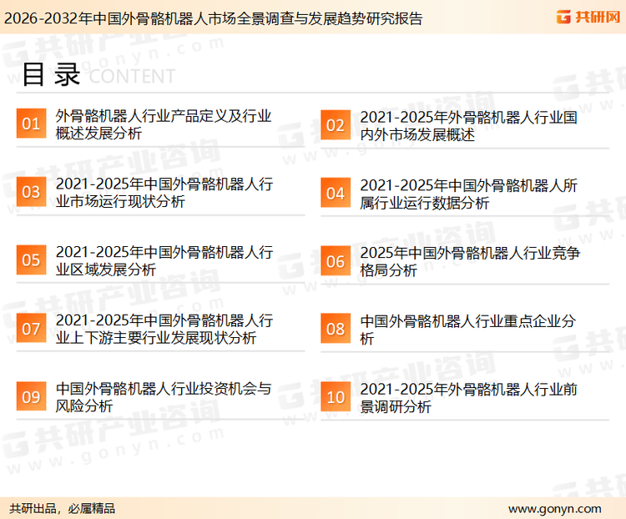Open chapter 2021-2025年外骨骼机器人行业前景调研分析
Image resolution: width=626 pixels, height=519 pixels.
point(469,398)
